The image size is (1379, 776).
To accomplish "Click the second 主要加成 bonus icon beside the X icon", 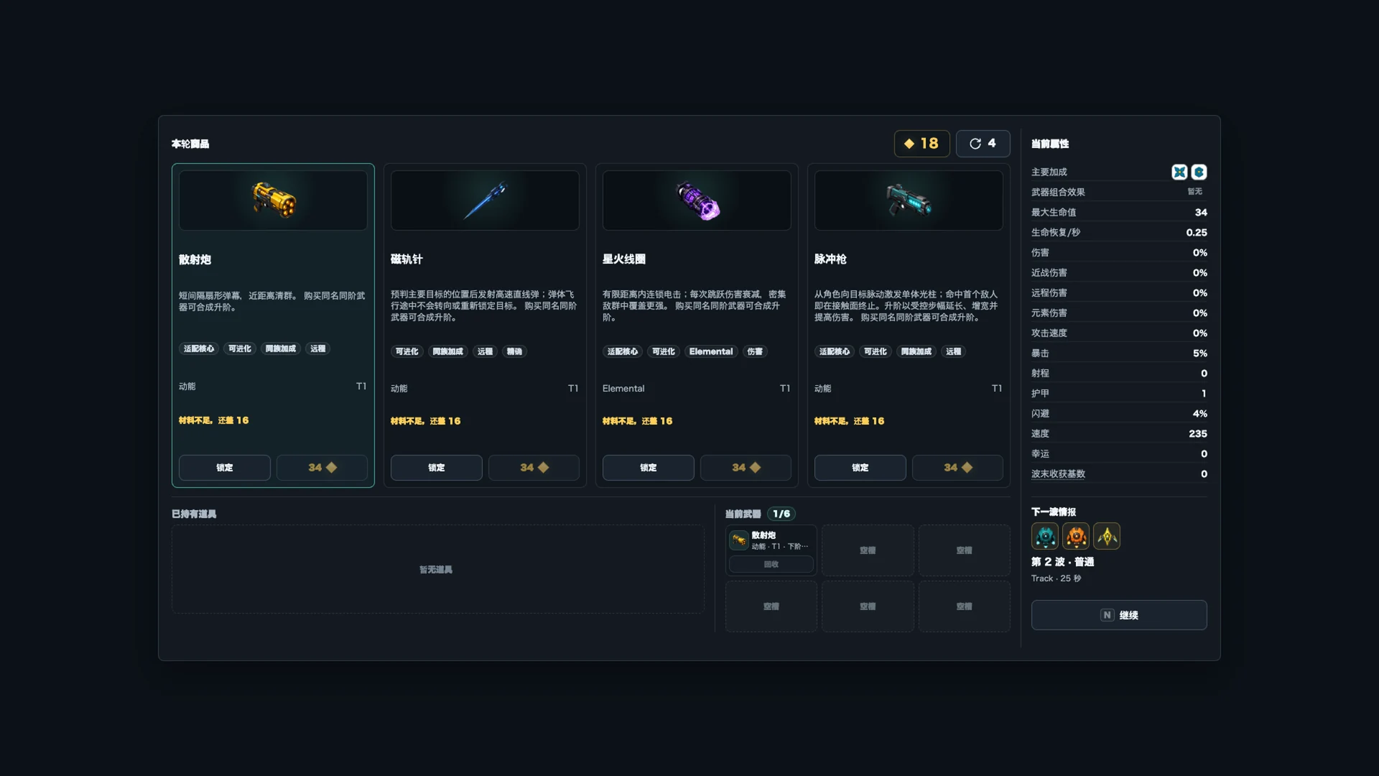I will point(1199,172).
